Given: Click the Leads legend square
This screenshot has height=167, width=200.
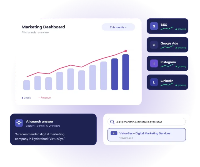Looking at the screenshot, I should click(x=22, y=98).
